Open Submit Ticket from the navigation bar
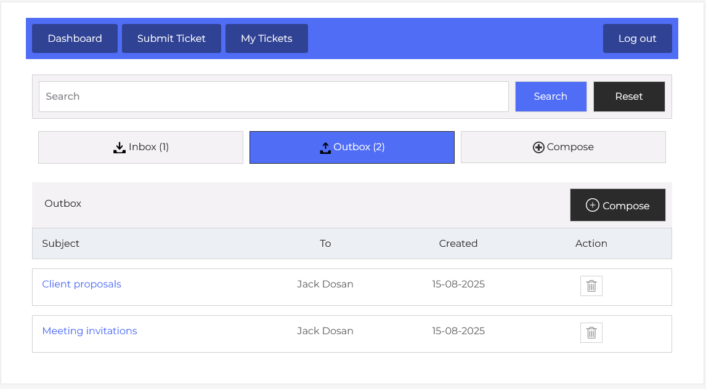This screenshot has height=389, width=706. 171,38
